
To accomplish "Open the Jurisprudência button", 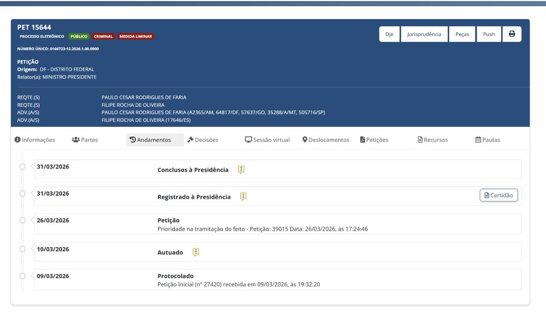I will tap(424, 34).
